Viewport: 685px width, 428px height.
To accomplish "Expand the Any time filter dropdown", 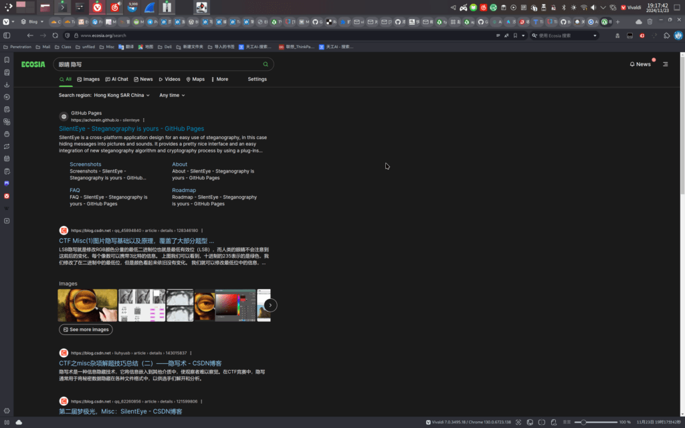I will click(x=172, y=95).
